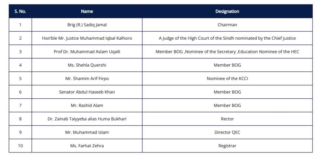Viewport: 320px width, 159px height.
Task: Click the High Court Judge designation text
Action: 227,38
